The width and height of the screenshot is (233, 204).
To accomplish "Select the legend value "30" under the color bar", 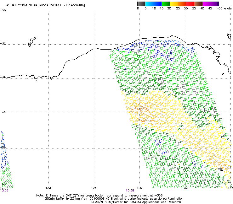I will click(186, 8).
